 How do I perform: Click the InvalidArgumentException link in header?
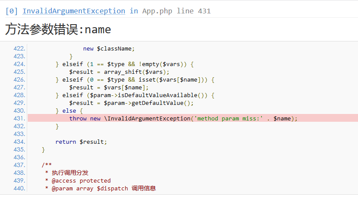click(74, 11)
